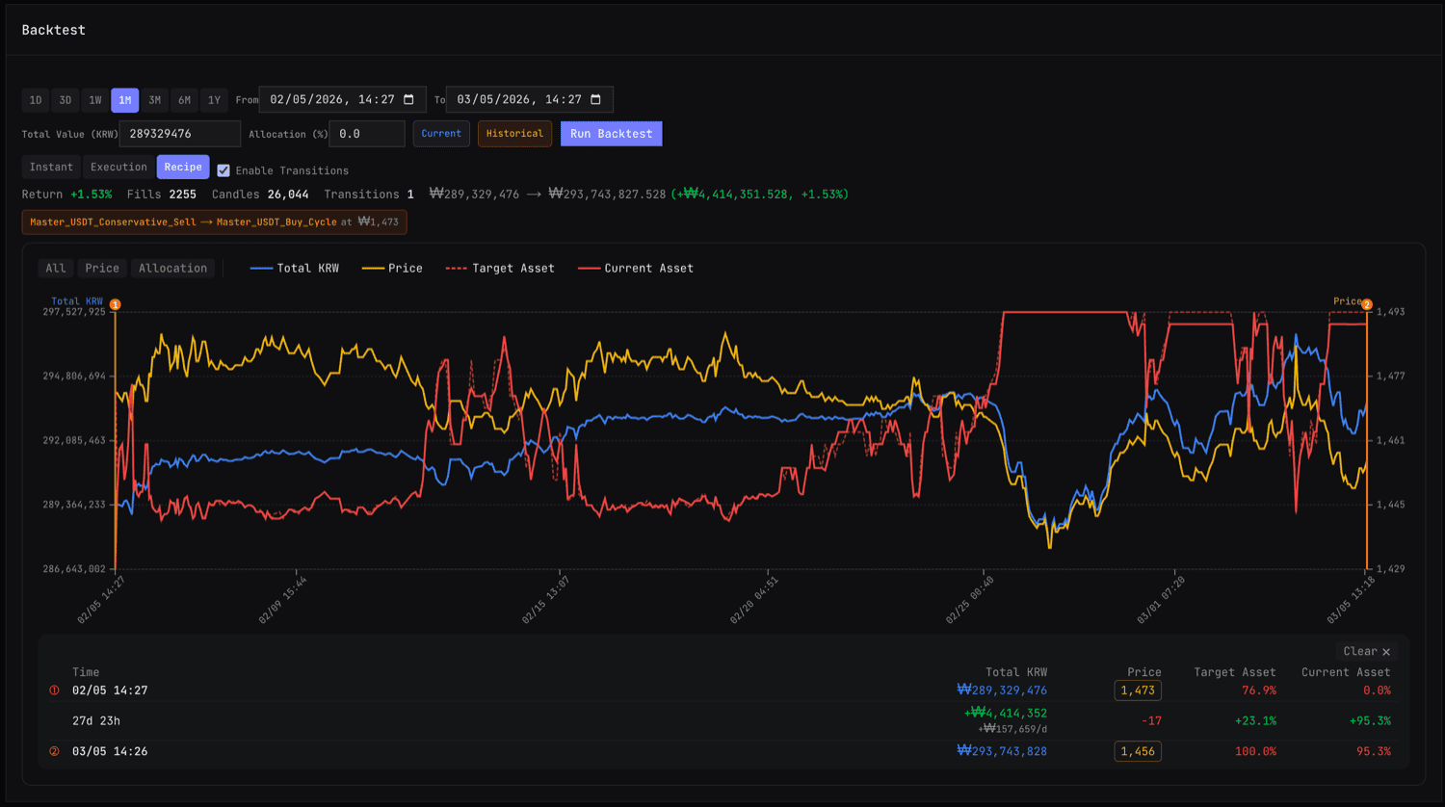The width and height of the screenshot is (1445, 807).
Task: Select the Instant mode tab
Action: 50,167
